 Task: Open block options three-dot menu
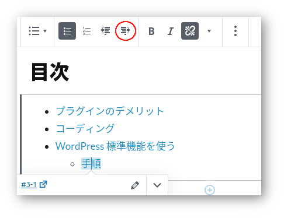point(235,31)
